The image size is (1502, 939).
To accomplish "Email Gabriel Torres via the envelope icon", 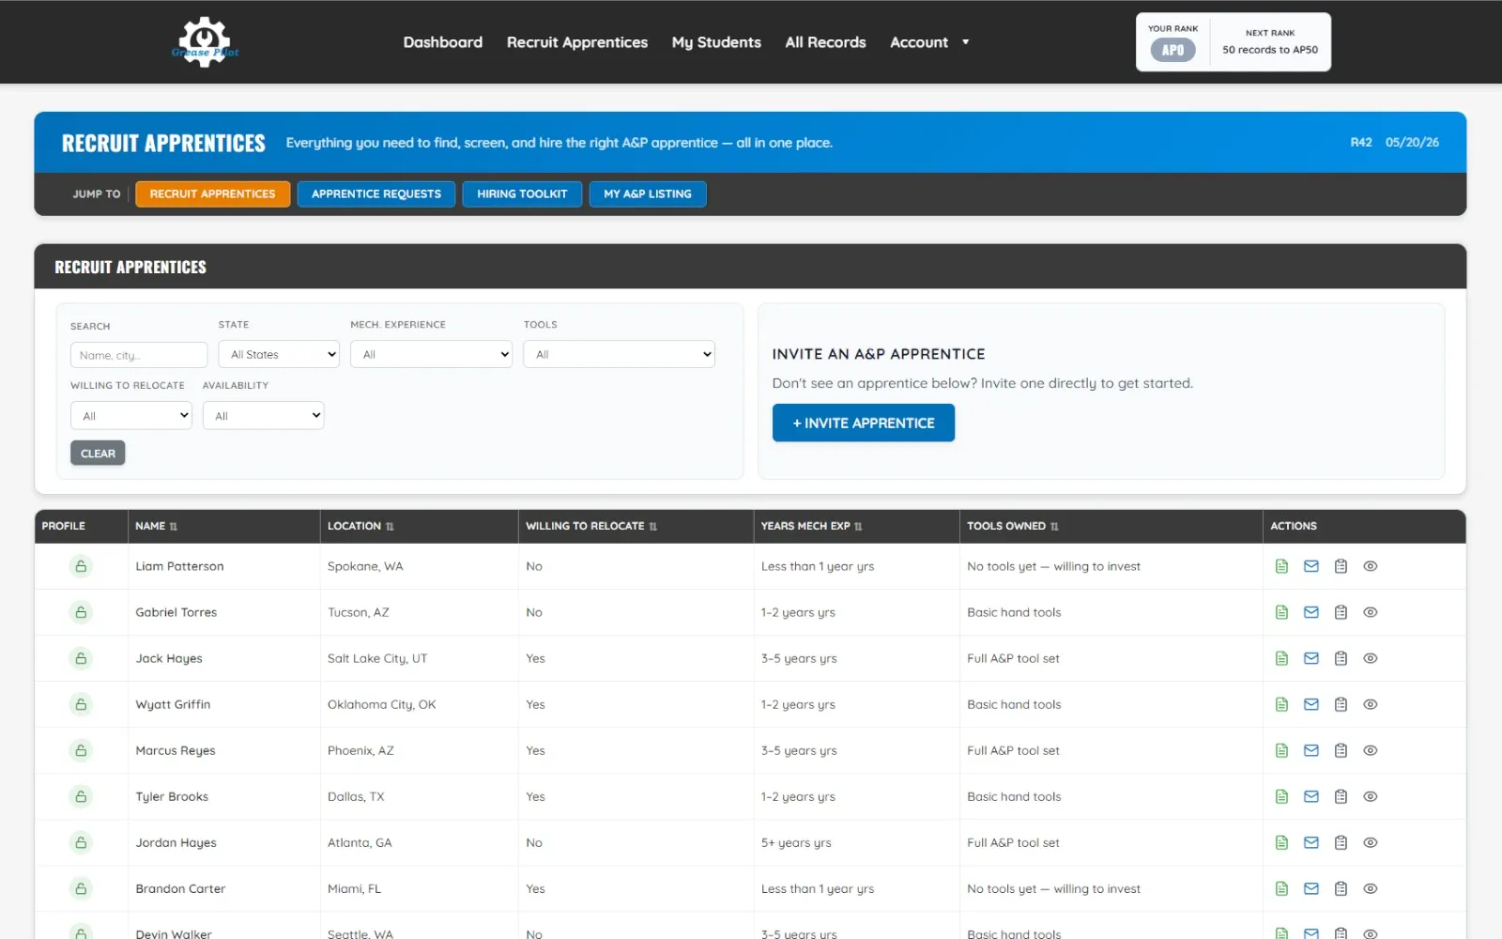I will tap(1311, 612).
